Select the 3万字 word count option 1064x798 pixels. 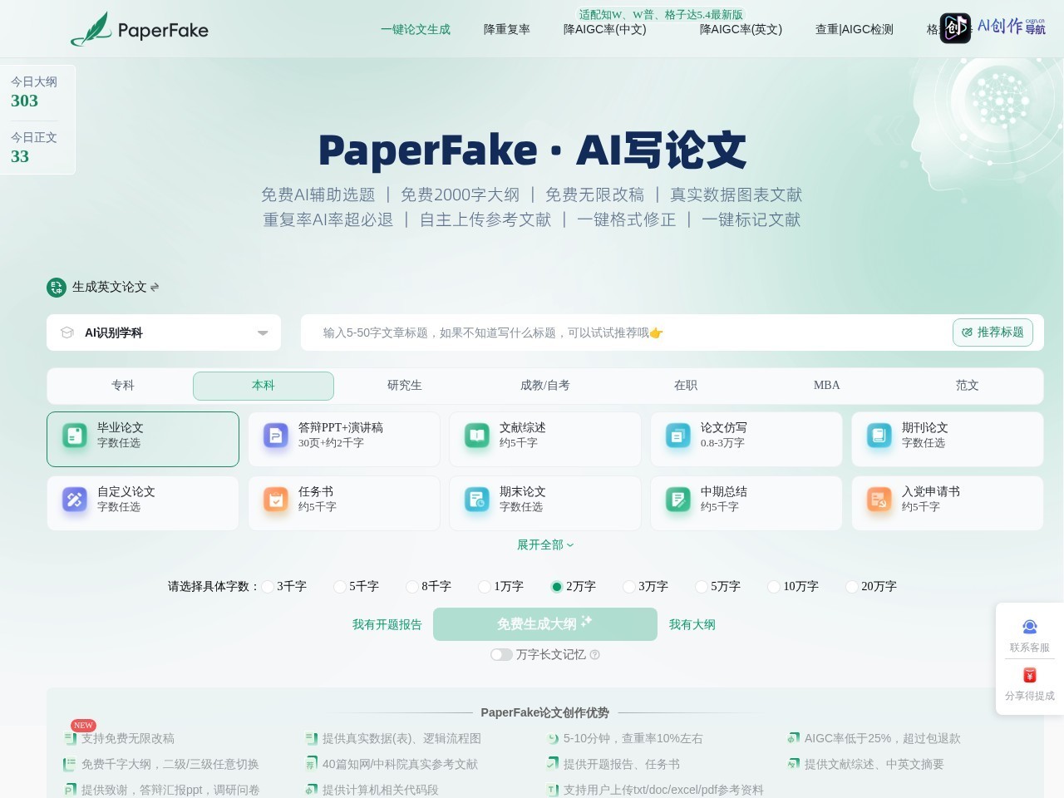coord(646,586)
